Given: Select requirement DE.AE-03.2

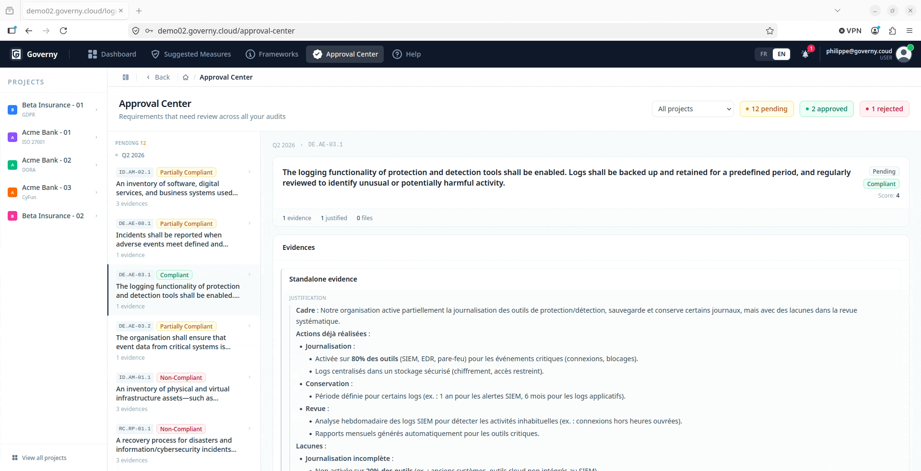Looking at the screenshot, I should point(184,341).
